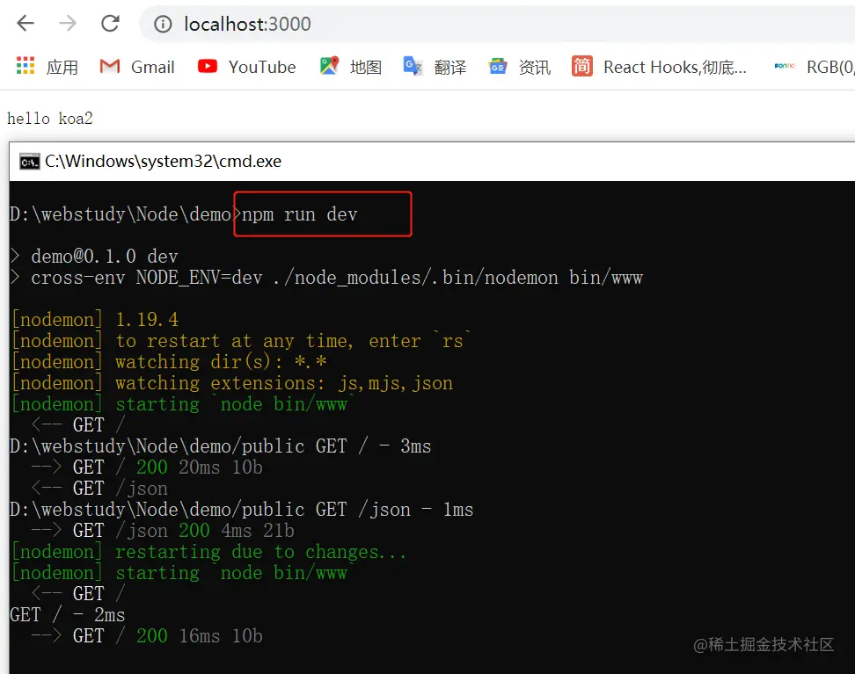
Task: Click the 'GET /json - 1ms' log line
Action: (241, 510)
